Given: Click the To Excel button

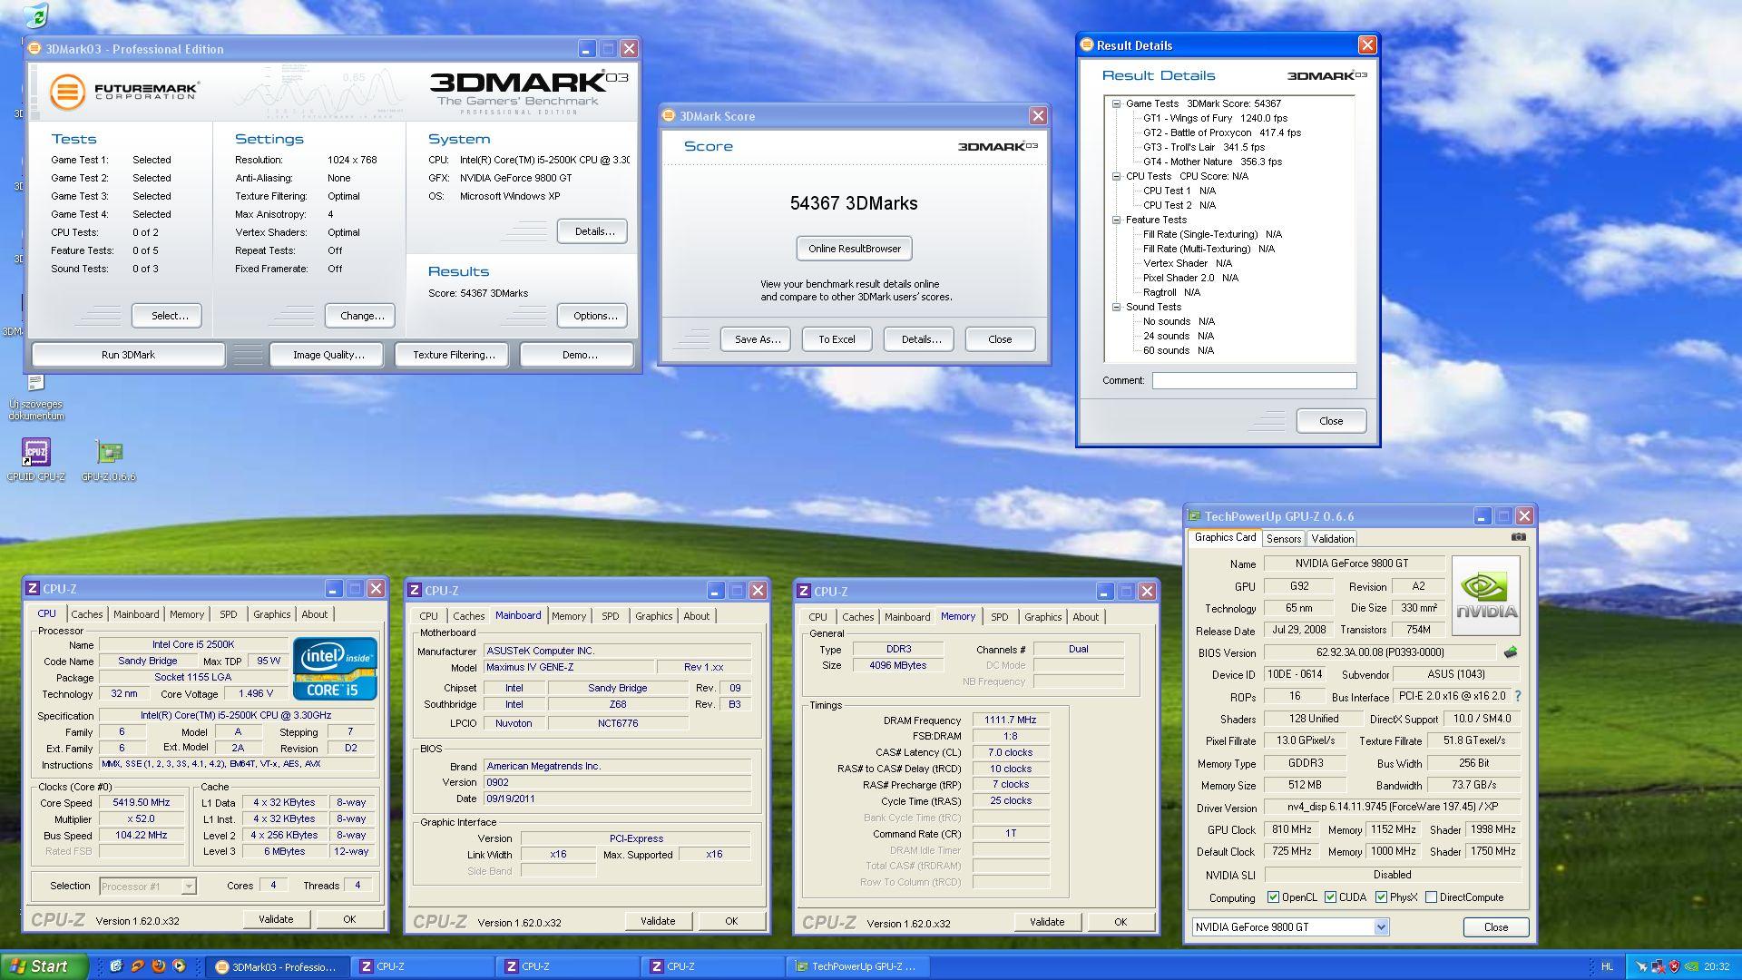Looking at the screenshot, I should (837, 339).
